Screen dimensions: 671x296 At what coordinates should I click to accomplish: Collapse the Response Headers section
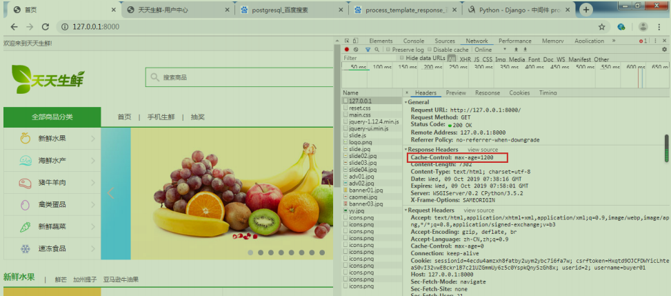405,150
